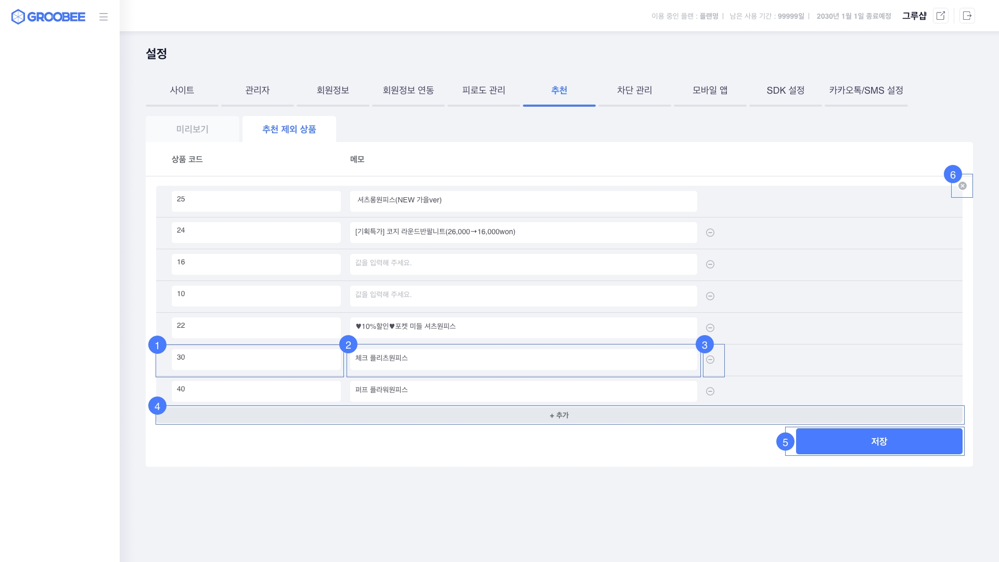Click the gray X close icon
The height and width of the screenshot is (562, 999).
click(x=963, y=186)
